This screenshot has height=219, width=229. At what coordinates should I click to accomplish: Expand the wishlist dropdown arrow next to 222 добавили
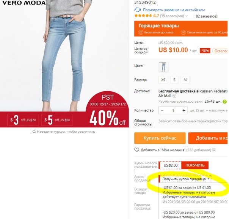pos(214,150)
